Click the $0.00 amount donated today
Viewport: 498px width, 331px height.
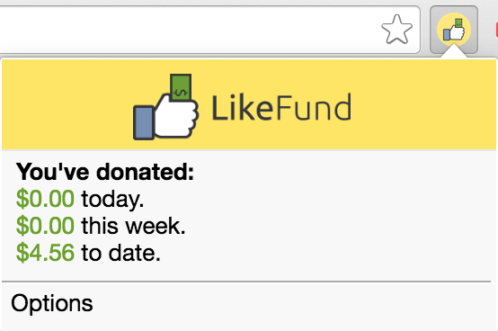[45, 199]
